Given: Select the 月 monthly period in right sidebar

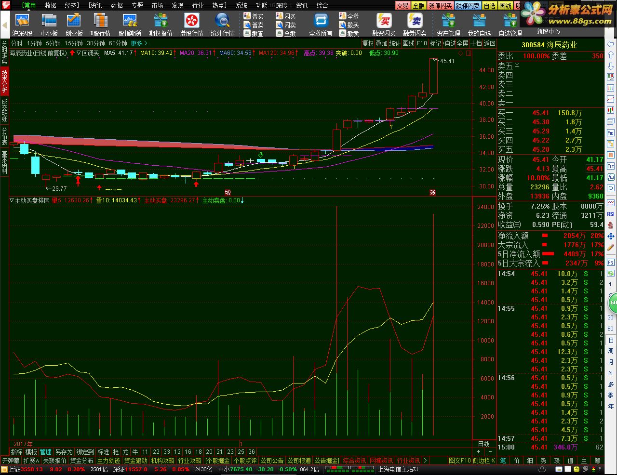Looking at the screenshot, I should (611, 362).
